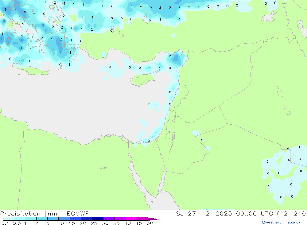Click the forecast offset "(12+210)"
The width and height of the screenshot is (307, 225).
tap(292, 213)
